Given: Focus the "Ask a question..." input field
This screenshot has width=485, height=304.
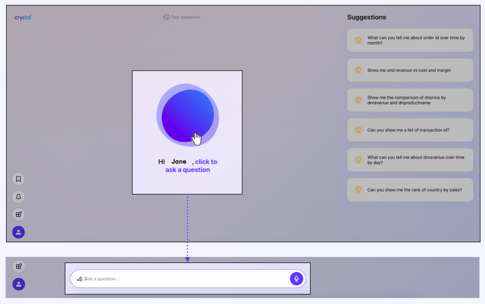Looking at the screenshot, I should (x=184, y=279).
